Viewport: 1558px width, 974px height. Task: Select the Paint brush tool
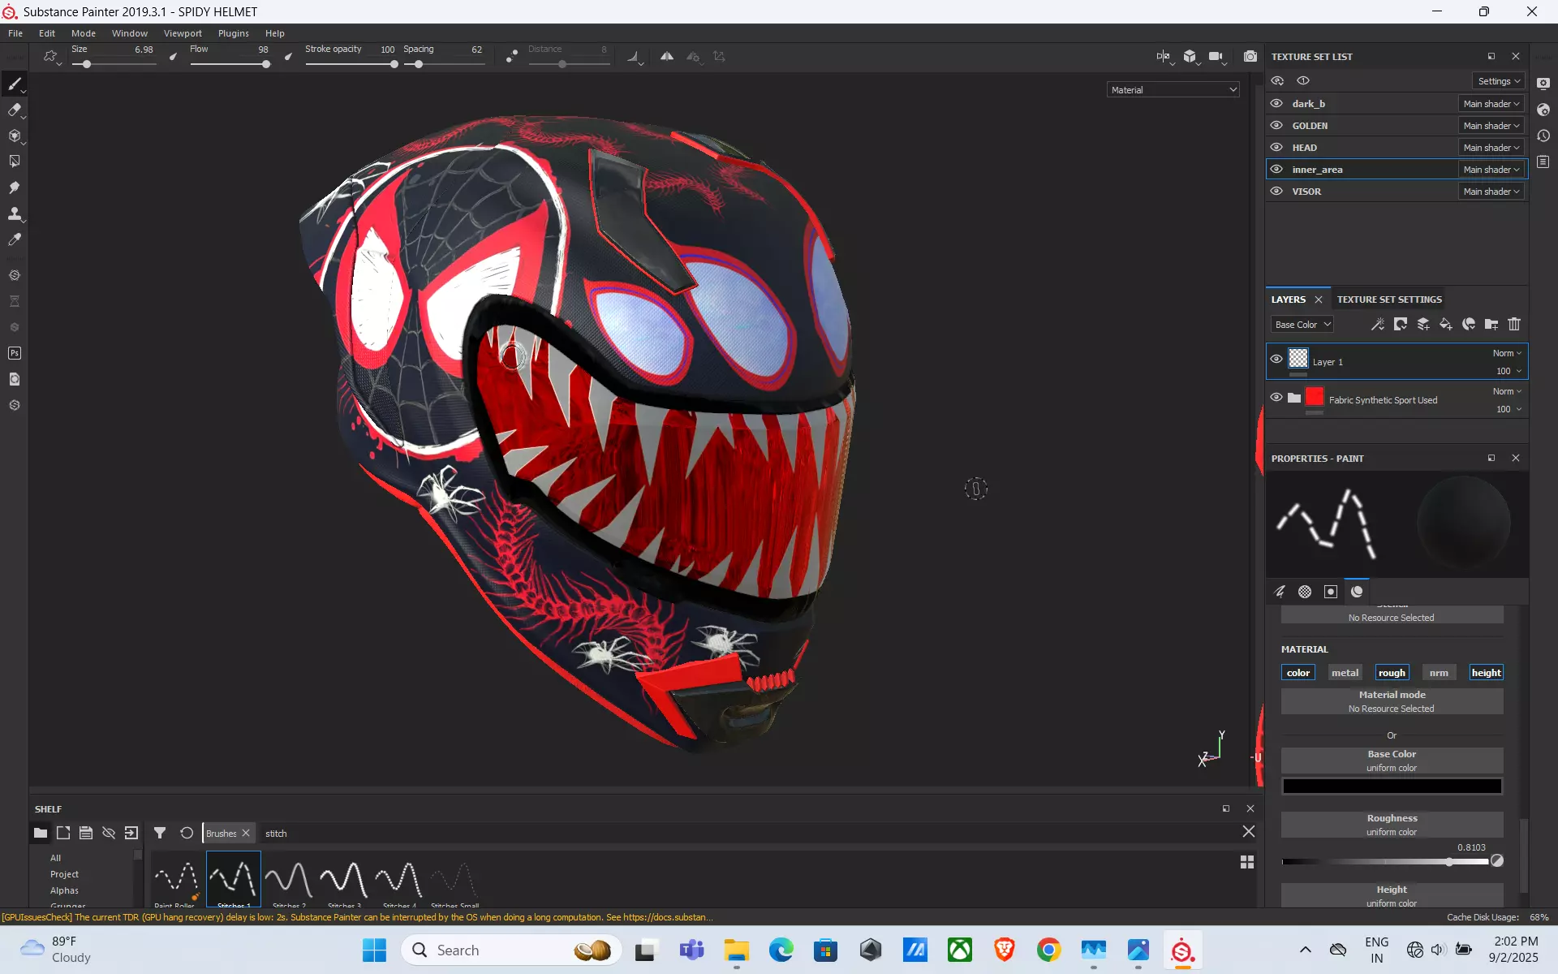(x=15, y=84)
